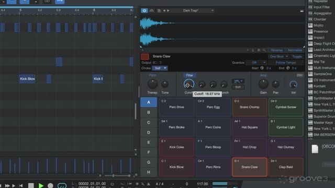Click the return-to-zero transport button

pyautogui.click(x=21, y=186)
